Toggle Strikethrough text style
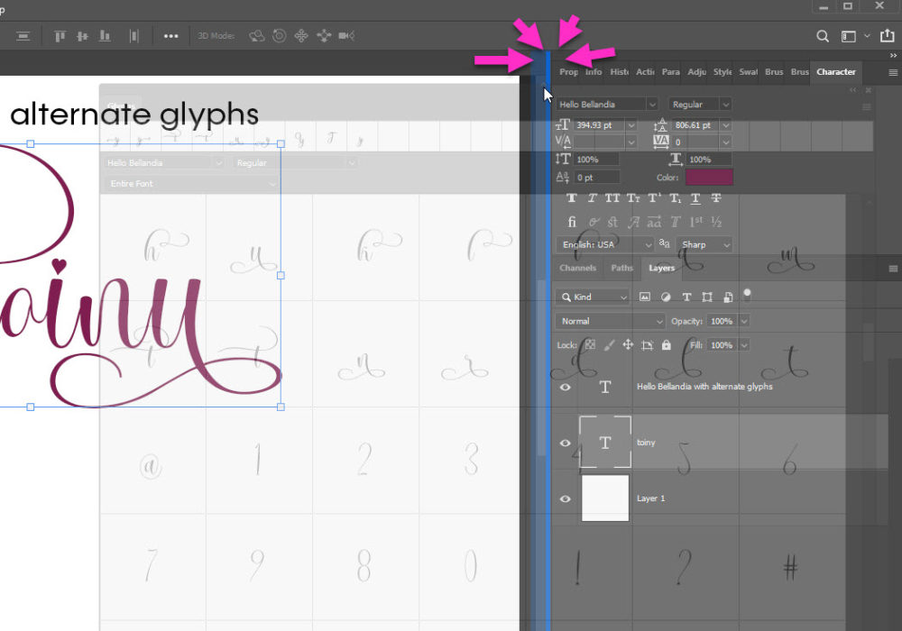This screenshot has width=902, height=631. pos(716,198)
